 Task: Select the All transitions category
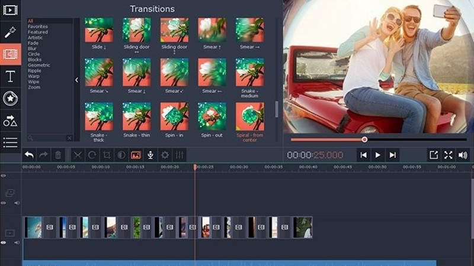(31, 21)
